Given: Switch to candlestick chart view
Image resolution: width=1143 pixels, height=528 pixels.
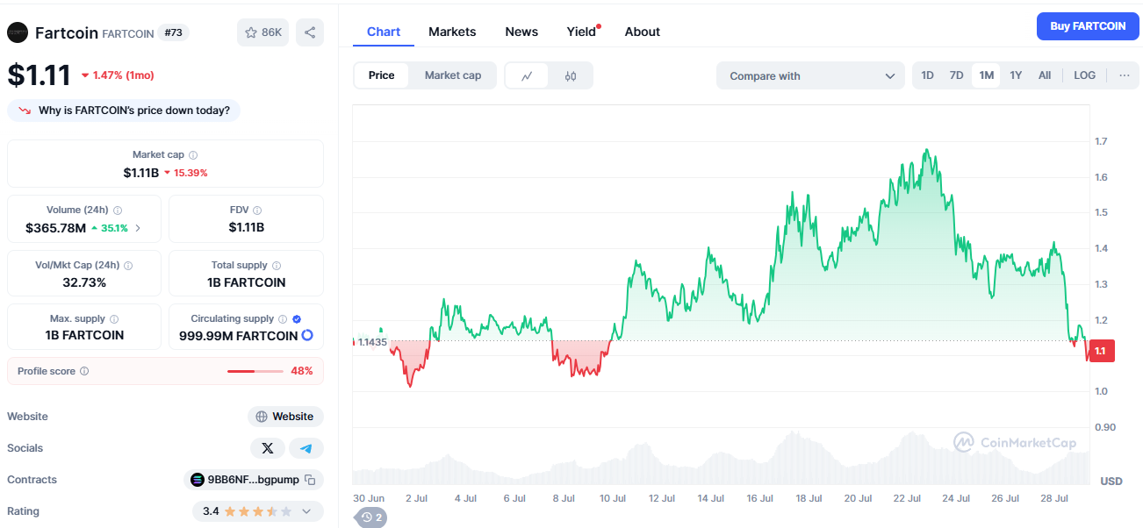Looking at the screenshot, I should click(x=571, y=75).
